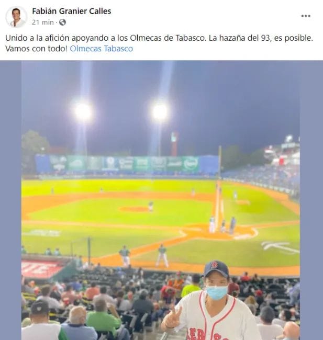
Task: Click the light blue face mask
Action: pyautogui.click(x=217, y=293)
